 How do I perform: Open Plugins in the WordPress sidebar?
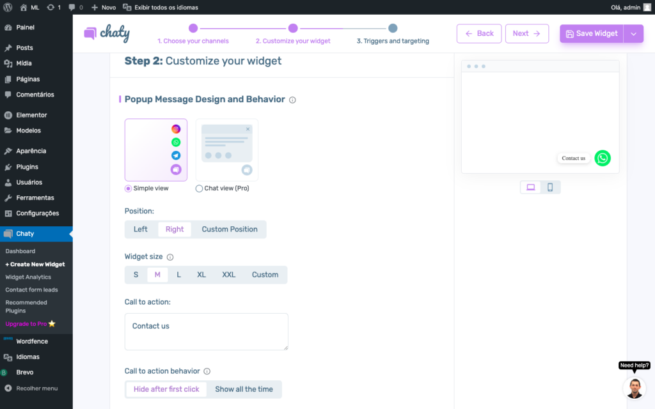click(27, 167)
